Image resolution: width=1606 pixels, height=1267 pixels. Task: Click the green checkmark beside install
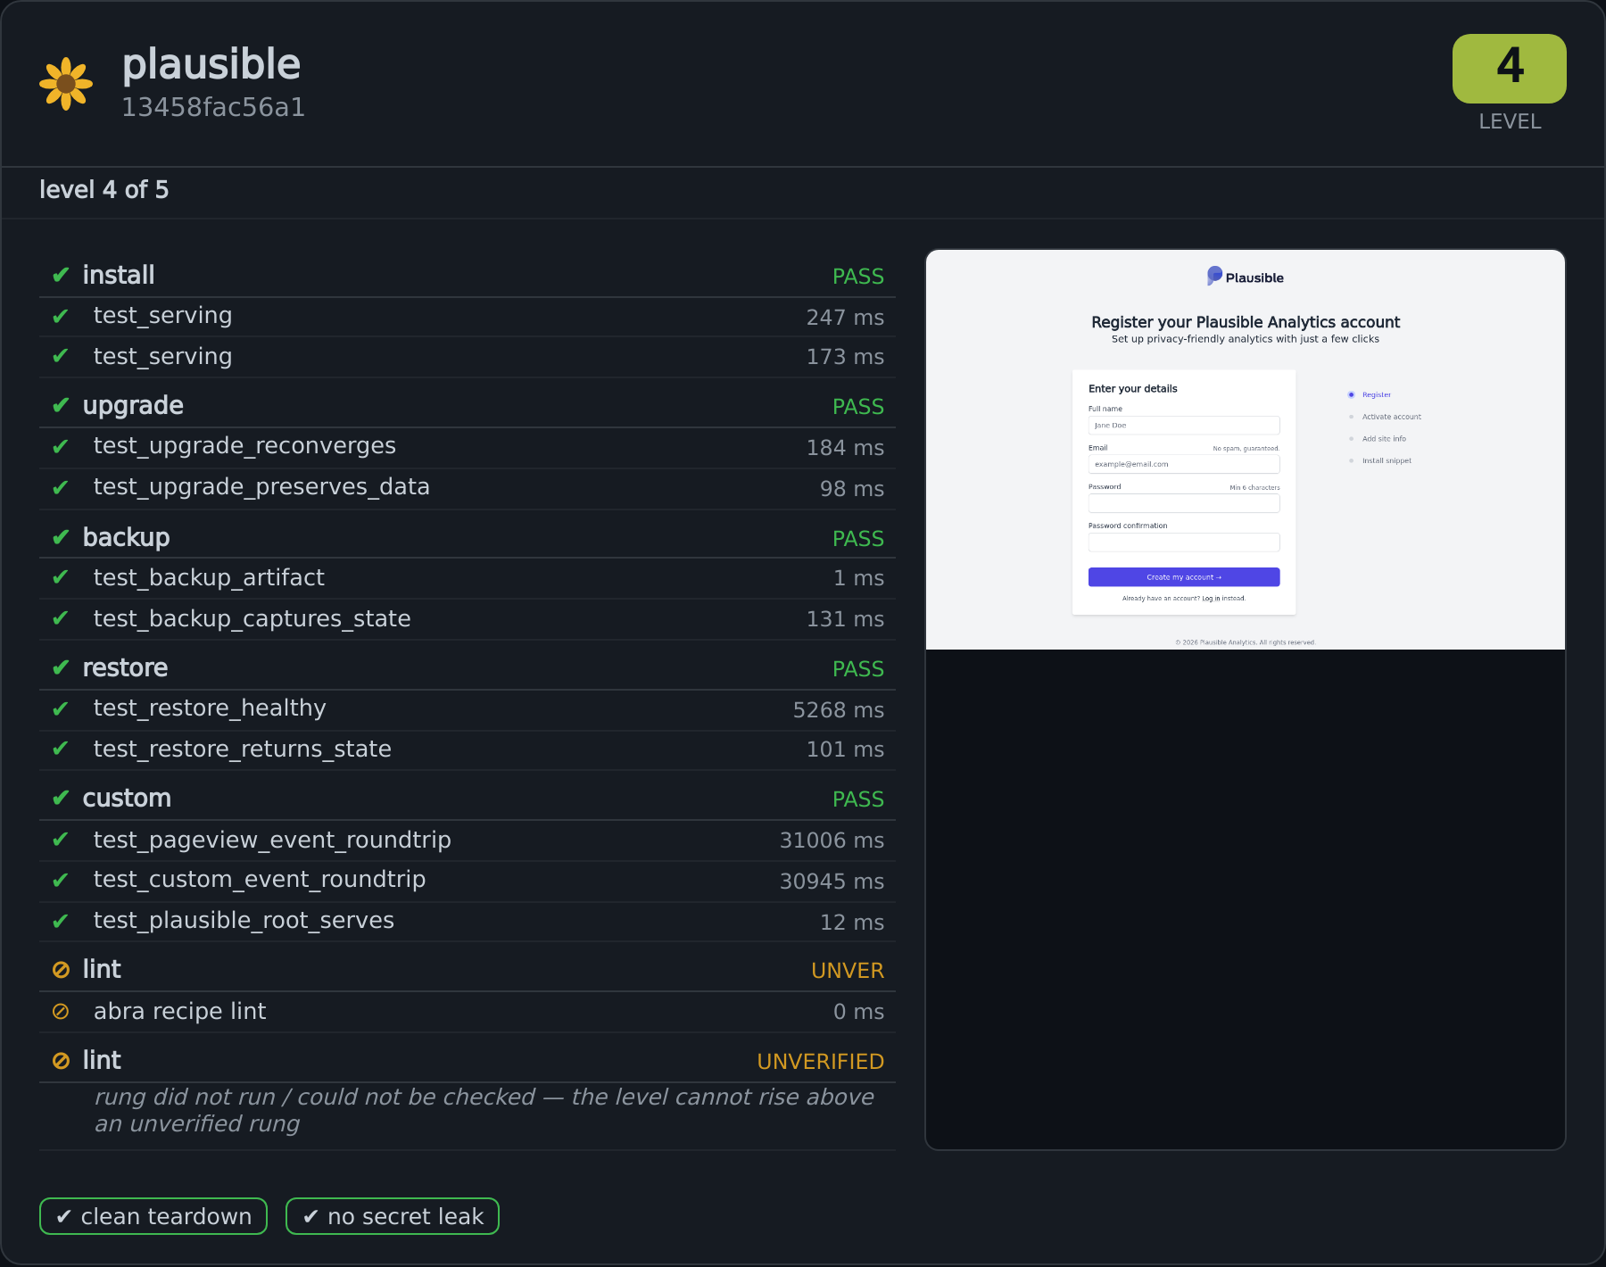pyautogui.click(x=61, y=275)
